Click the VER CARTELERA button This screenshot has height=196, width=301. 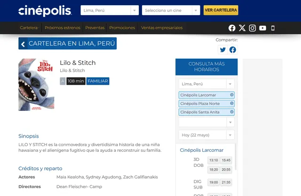click(x=221, y=10)
